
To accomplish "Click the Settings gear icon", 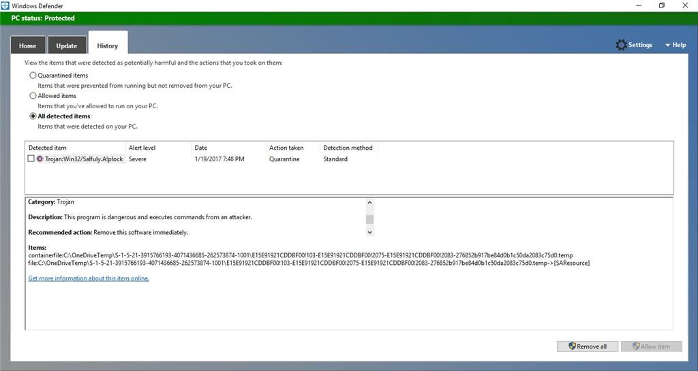I will (x=620, y=45).
